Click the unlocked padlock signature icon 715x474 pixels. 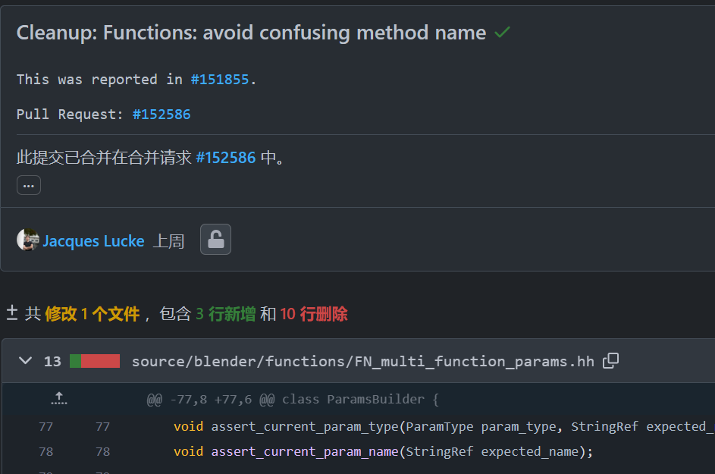[215, 240]
